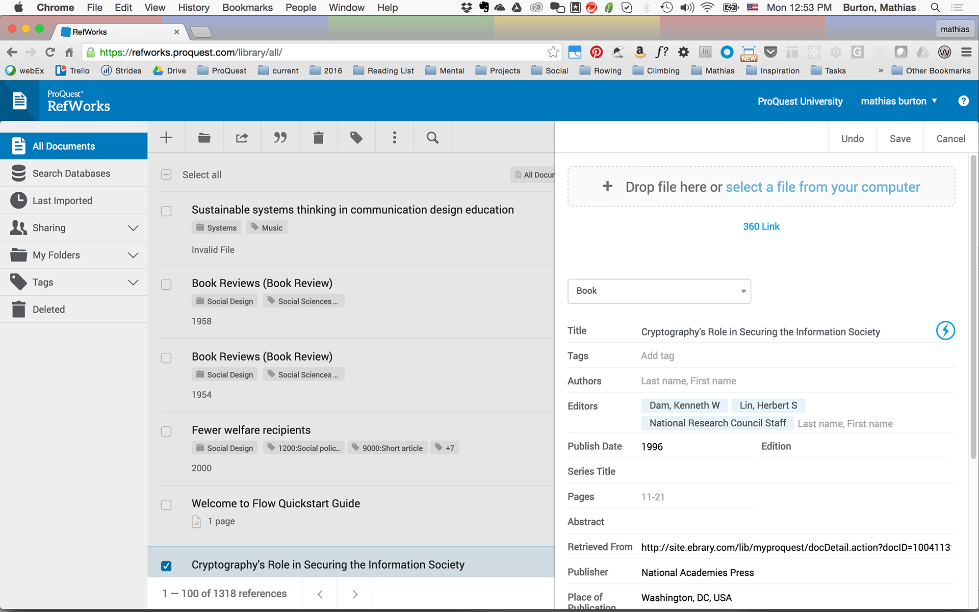Viewport: 979px width, 612px height.
Task: Toggle the Select all checkbox
Action: click(x=166, y=174)
